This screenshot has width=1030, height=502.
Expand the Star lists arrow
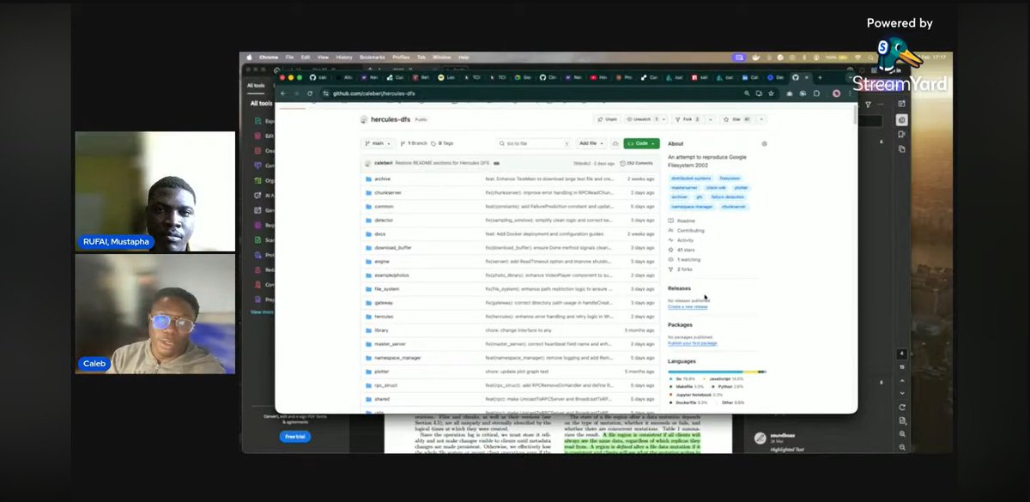pyautogui.click(x=760, y=119)
